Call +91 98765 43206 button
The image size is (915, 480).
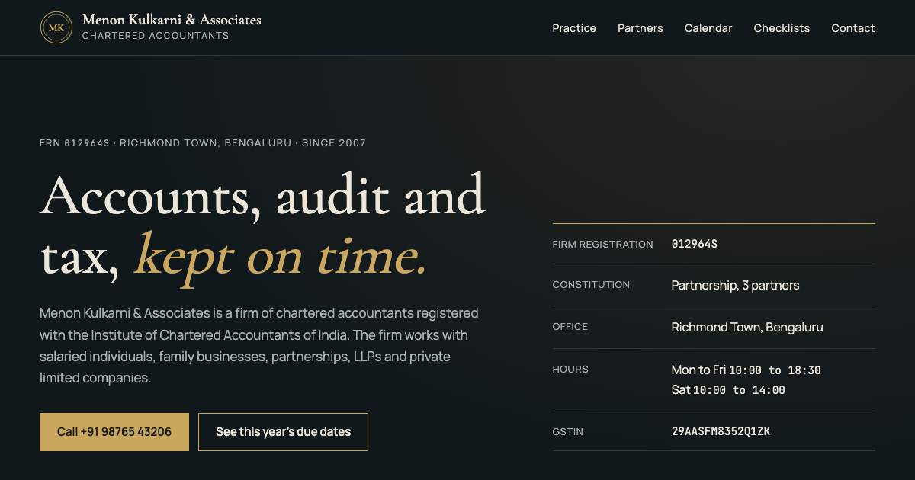(x=114, y=432)
